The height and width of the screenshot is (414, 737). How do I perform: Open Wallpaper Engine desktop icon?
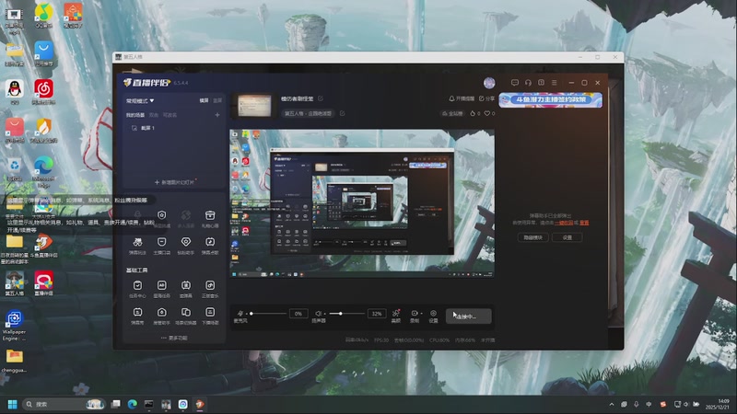(14, 326)
